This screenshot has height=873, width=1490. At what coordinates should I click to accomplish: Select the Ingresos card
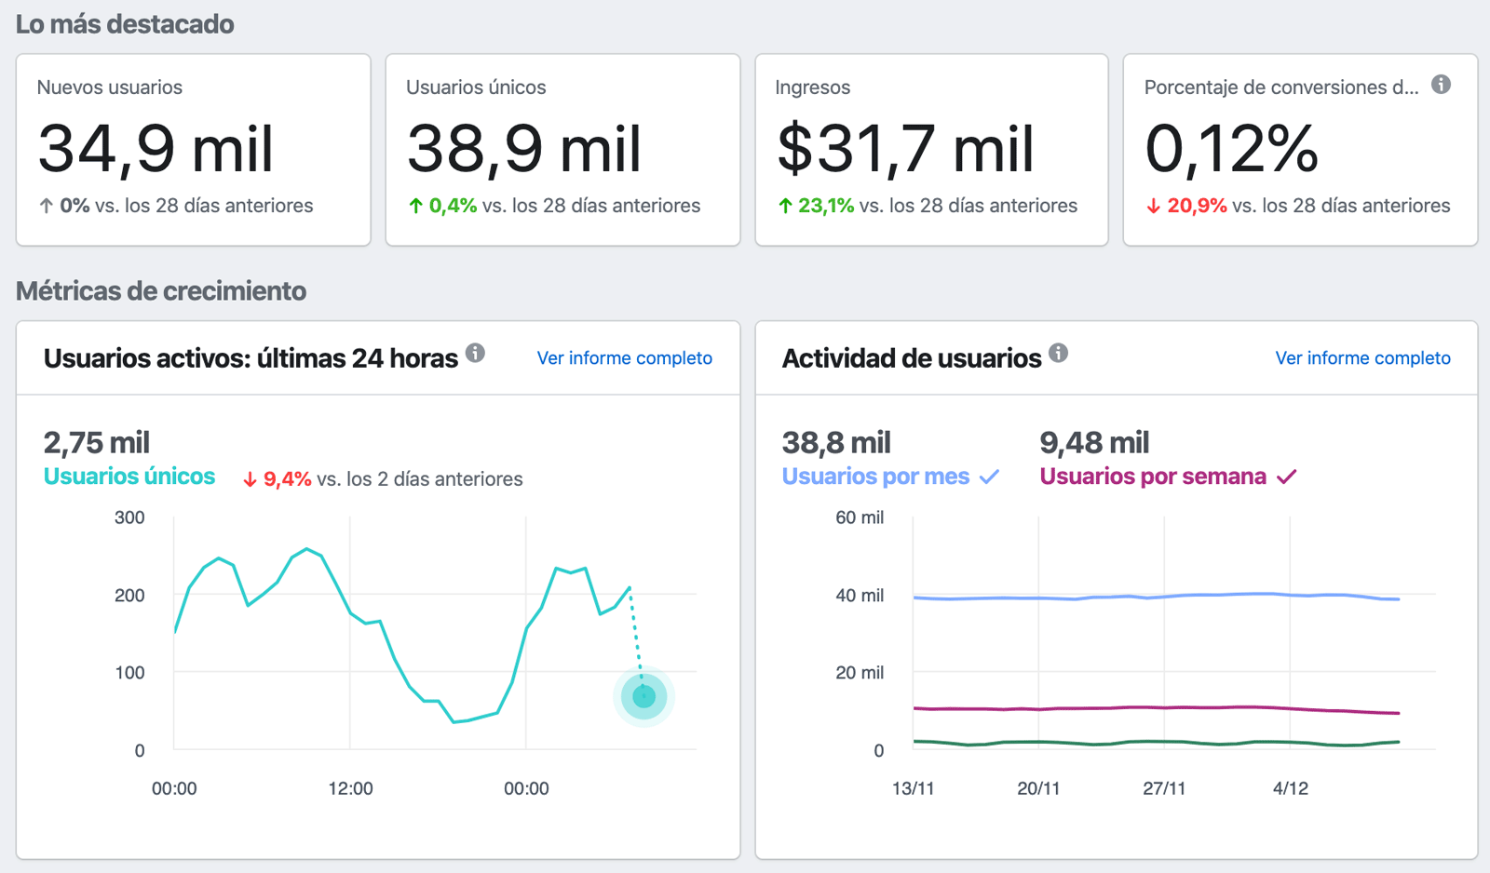(931, 150)
